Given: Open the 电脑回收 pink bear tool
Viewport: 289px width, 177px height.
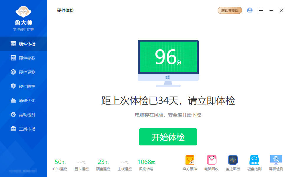Looking at the screenshot, I should coord(211,163).
